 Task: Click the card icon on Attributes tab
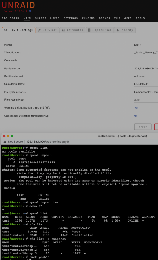click(x=63, y=30)
